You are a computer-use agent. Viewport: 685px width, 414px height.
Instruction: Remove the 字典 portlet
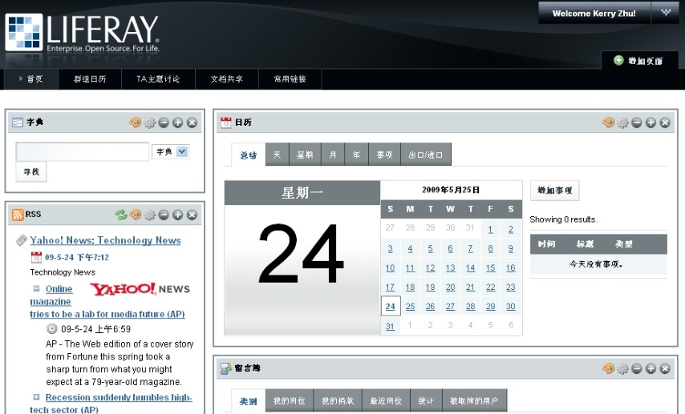coord(192,123)
